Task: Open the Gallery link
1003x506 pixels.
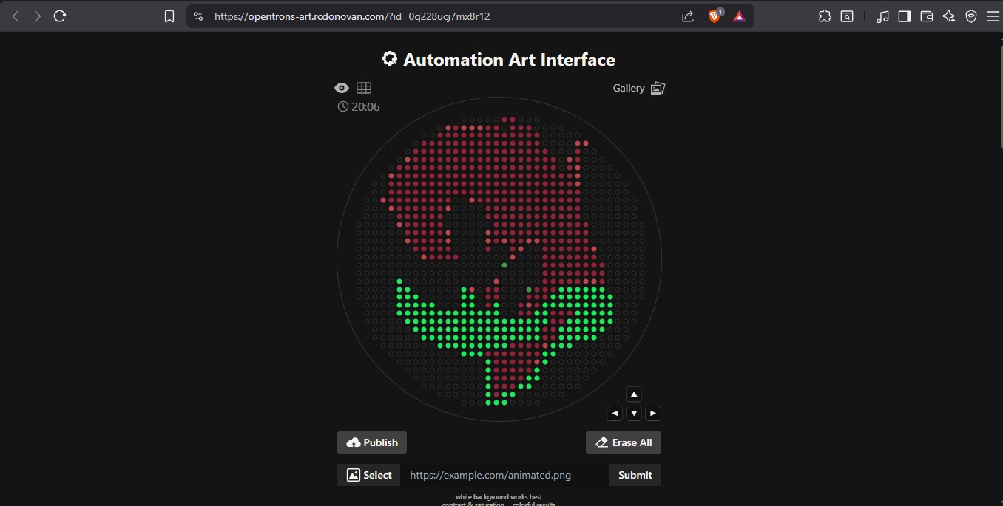Action: pos(629,88)
